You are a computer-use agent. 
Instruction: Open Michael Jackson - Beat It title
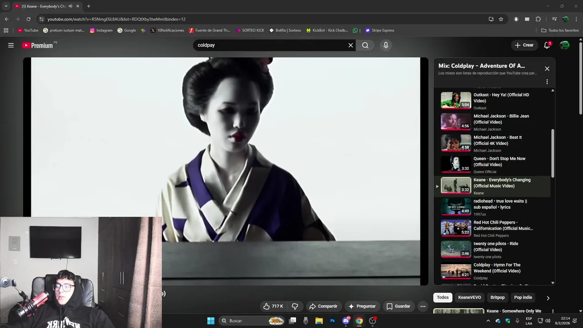pos(497,140)
